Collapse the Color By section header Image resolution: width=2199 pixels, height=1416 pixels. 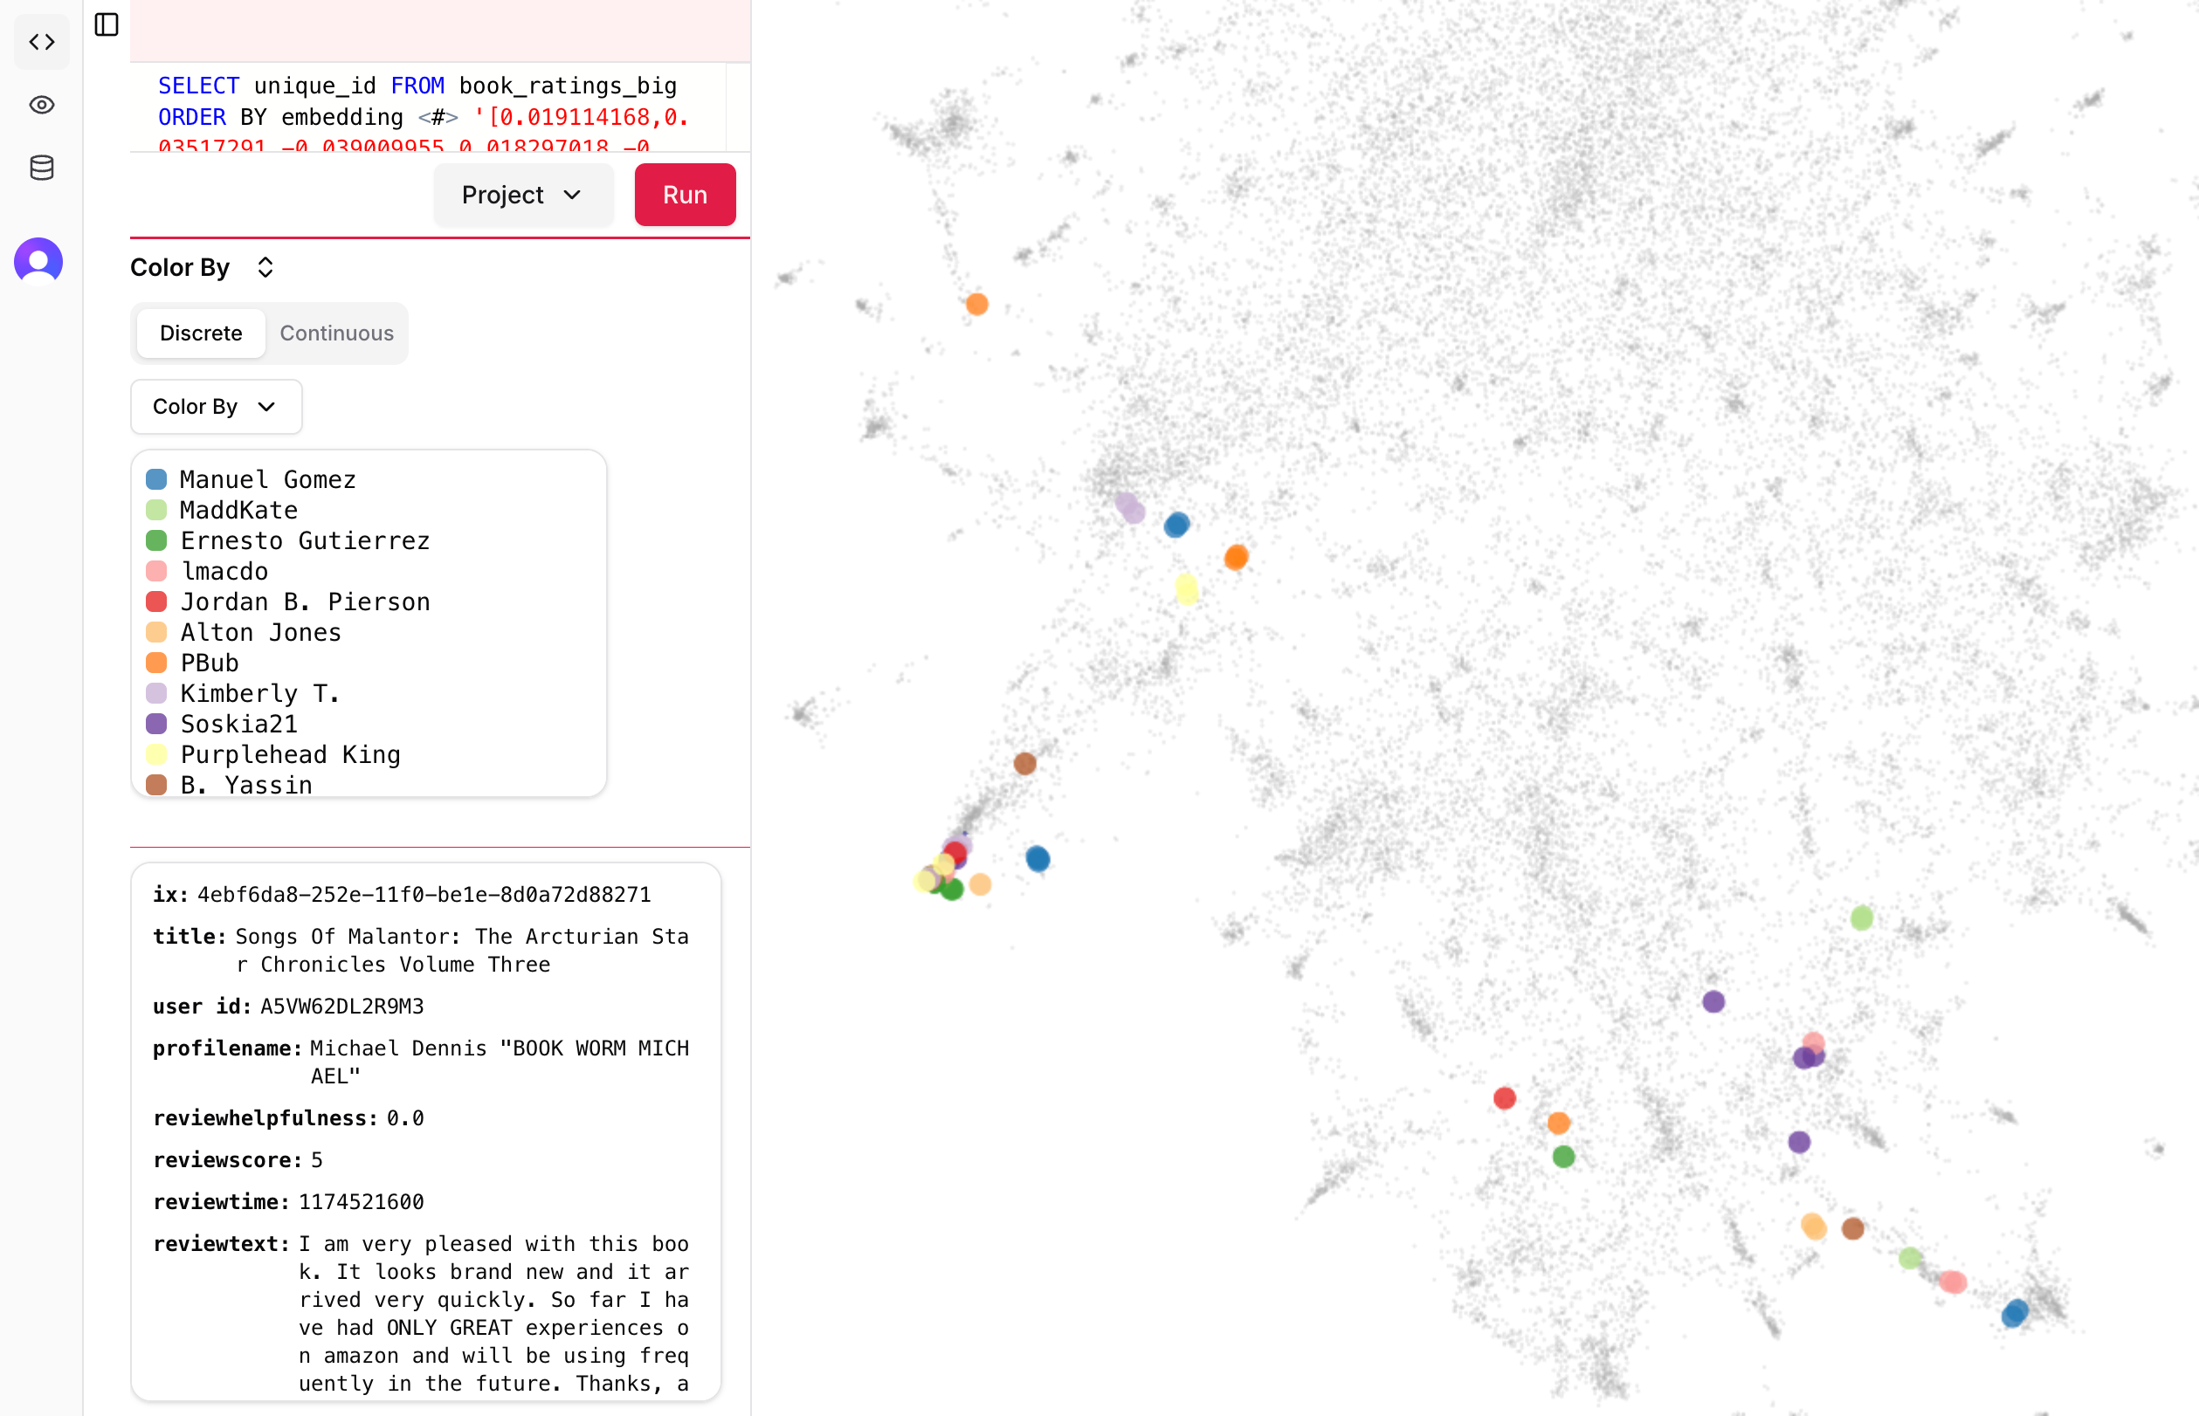coord(180,267)
